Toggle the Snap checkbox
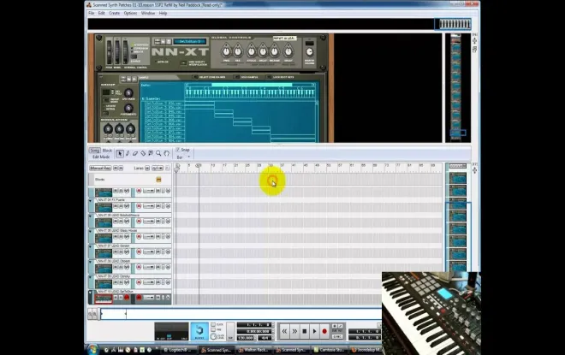 tap(178, 150)
